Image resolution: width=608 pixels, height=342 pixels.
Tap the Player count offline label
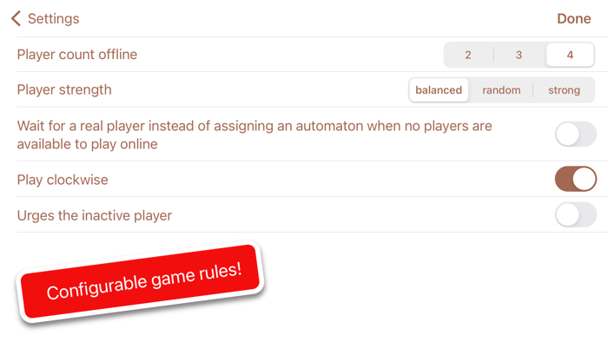point(77,55)
